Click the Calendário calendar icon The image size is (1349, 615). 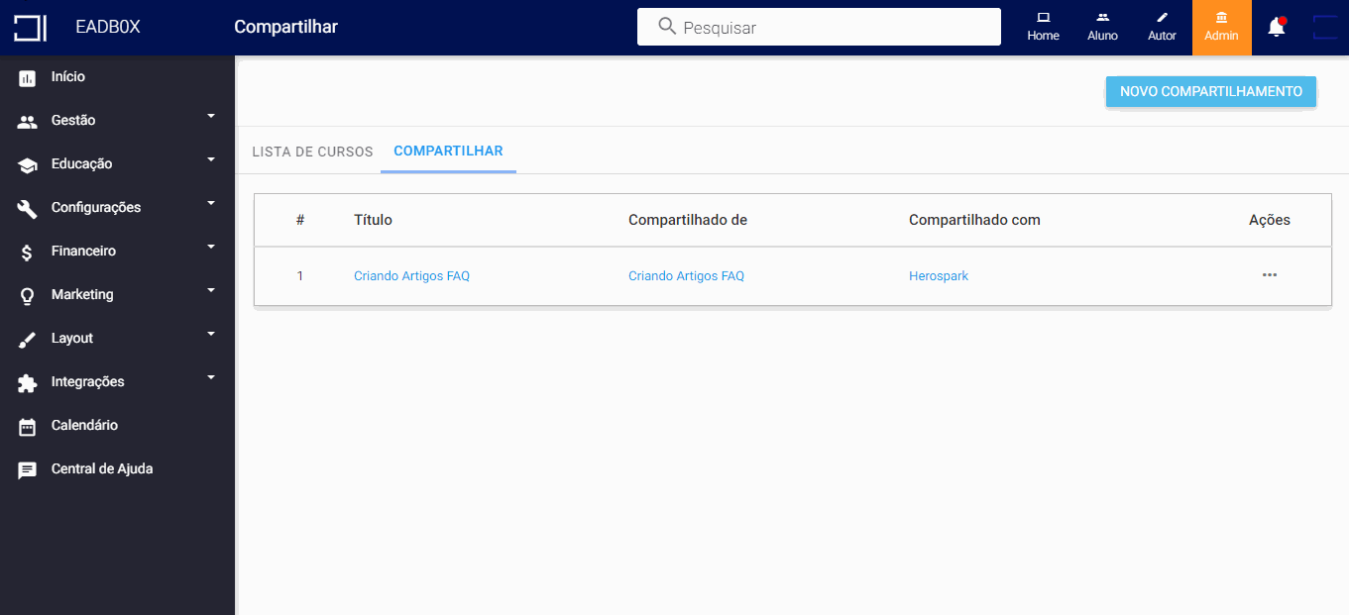pyautogui.click(x=28, y=427)
